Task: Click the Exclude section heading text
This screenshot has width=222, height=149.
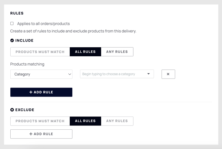Action: point(25,110)
